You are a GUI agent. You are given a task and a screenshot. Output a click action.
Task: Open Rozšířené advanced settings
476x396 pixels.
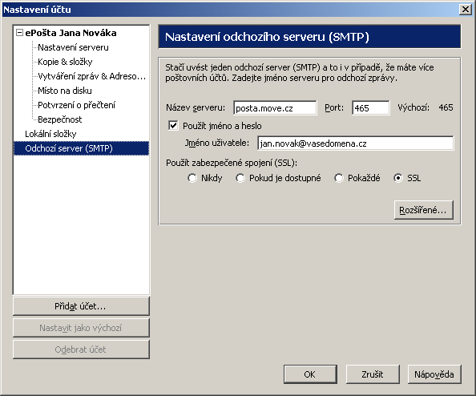[423, 210]
